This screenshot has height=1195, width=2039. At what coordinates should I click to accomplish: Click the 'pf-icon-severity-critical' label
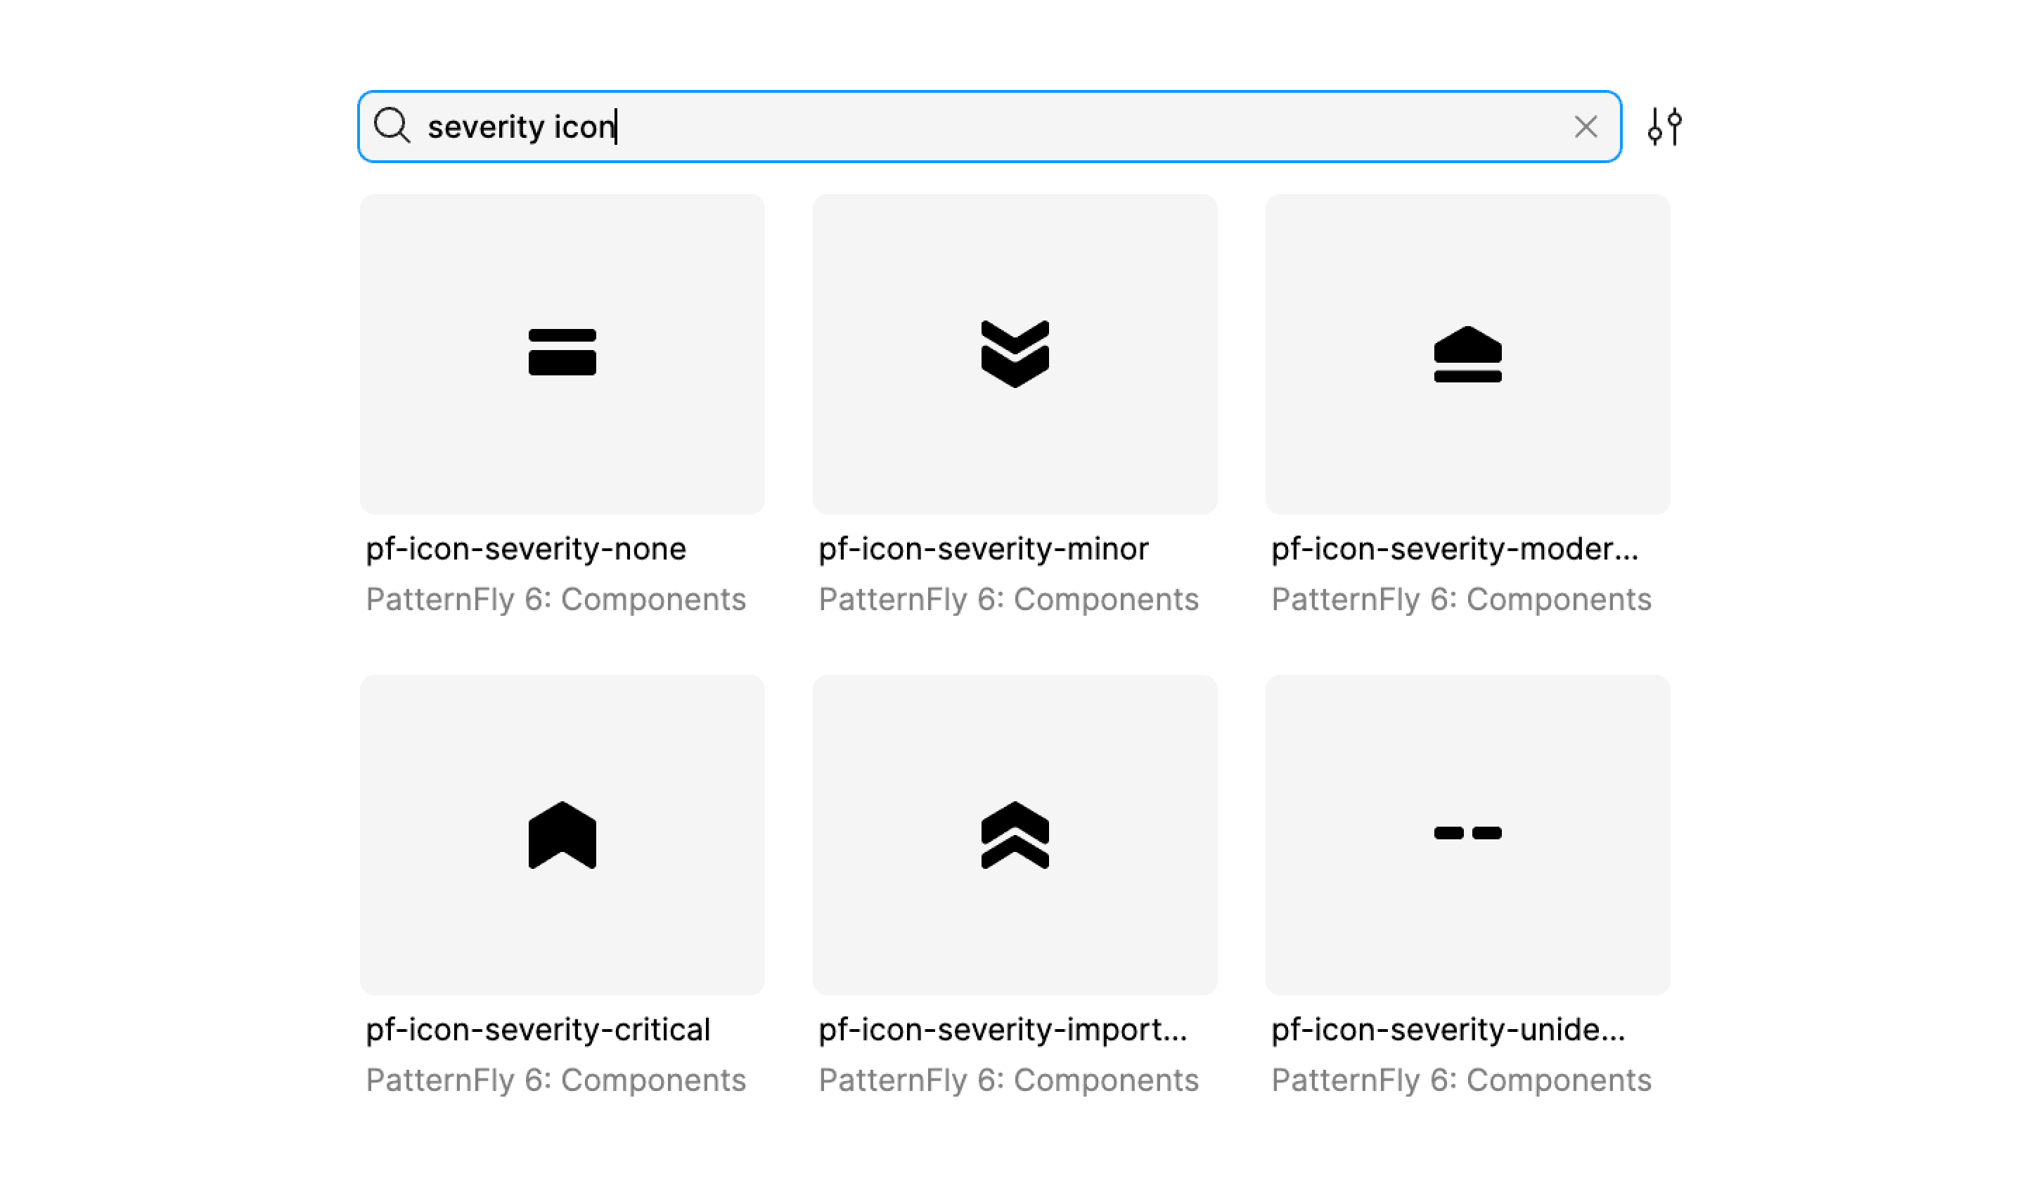tap(538, 1030)
